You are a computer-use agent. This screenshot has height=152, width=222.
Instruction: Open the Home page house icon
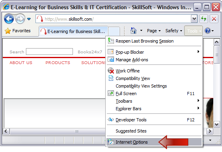[x=134, y=31]
